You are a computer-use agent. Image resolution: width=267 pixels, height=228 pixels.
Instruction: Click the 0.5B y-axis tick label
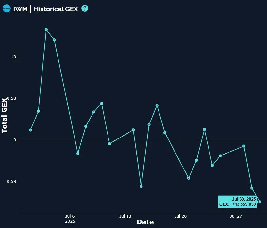point(12,98)
